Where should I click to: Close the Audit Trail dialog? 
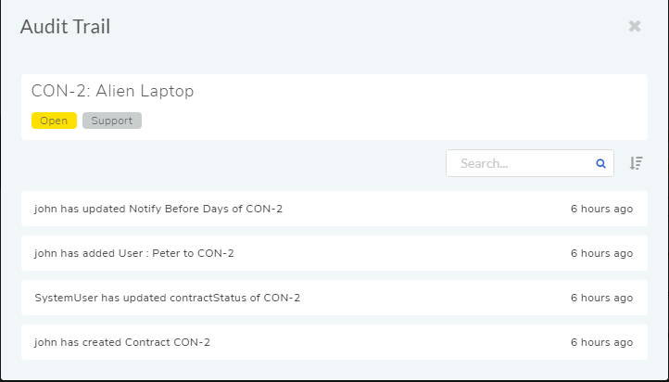(x=635, y=26)
